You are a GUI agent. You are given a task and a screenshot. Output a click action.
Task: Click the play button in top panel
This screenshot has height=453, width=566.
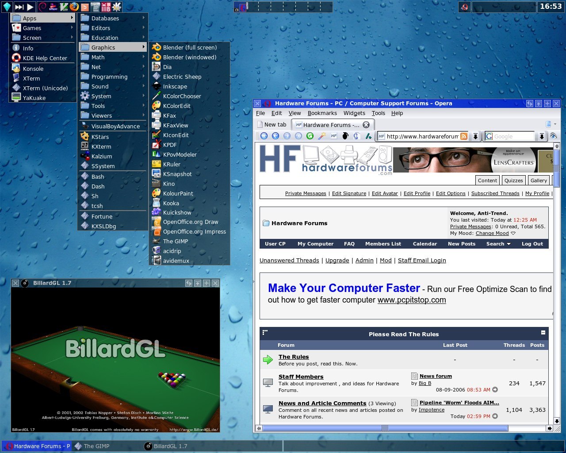click(30, 7)
